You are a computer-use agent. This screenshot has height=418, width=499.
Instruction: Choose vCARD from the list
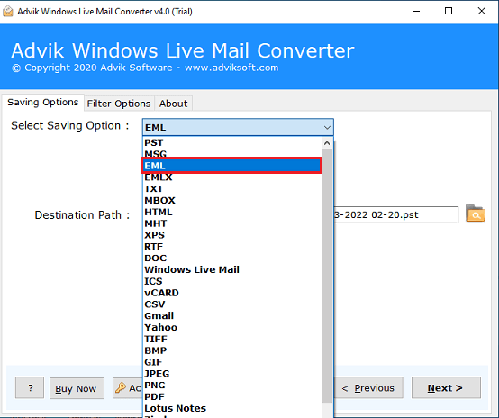pyautogui.click(x=232, y=293)
